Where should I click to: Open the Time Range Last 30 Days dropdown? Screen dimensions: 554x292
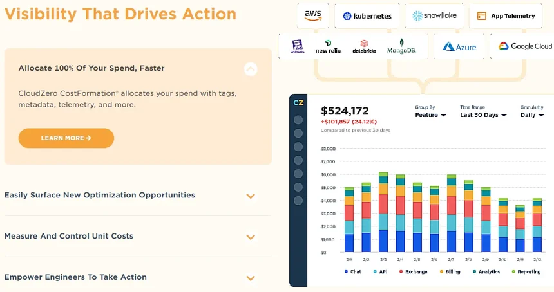(x=483, y=115)
